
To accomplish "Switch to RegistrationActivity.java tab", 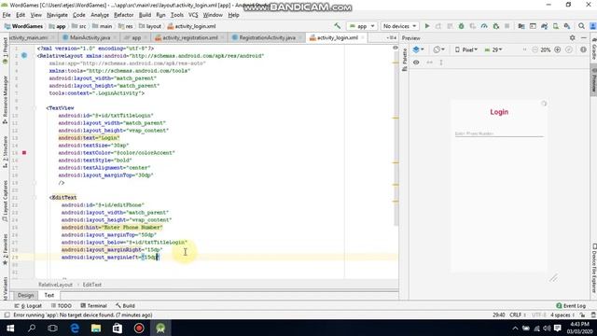I will tap(268, 37).
